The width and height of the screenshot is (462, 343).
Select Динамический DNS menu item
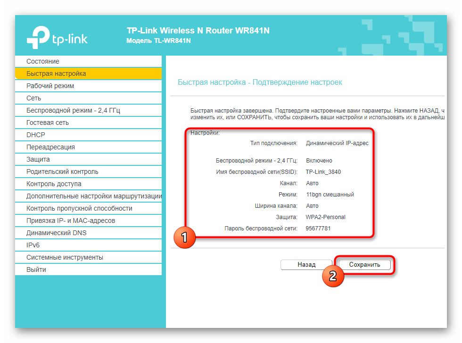[x=57, y=233]
